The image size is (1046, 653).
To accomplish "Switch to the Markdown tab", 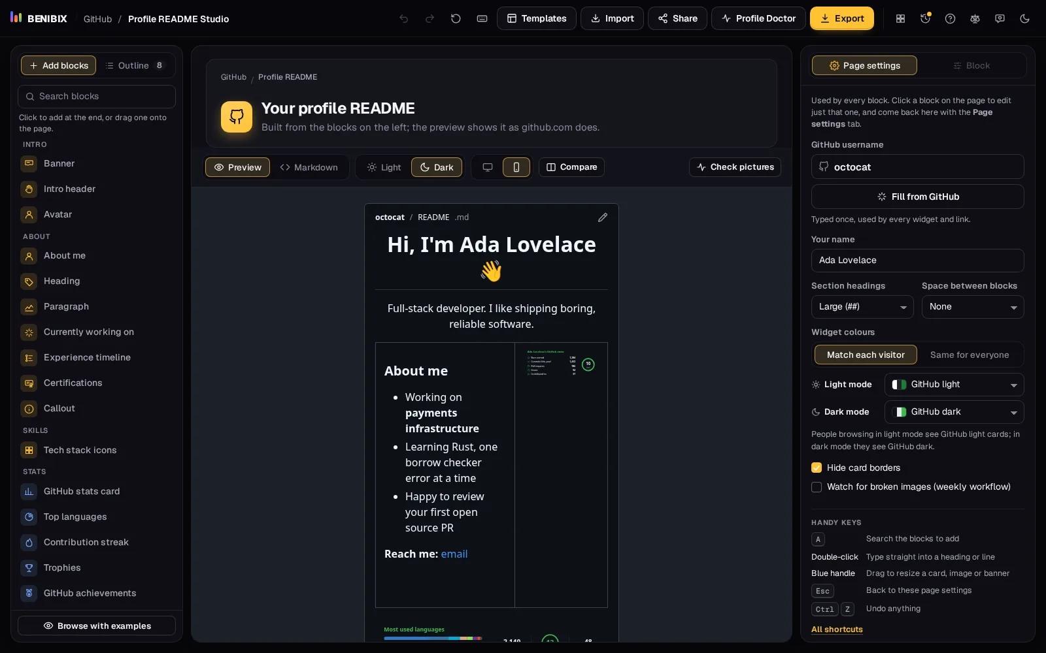I will (309, 167).
